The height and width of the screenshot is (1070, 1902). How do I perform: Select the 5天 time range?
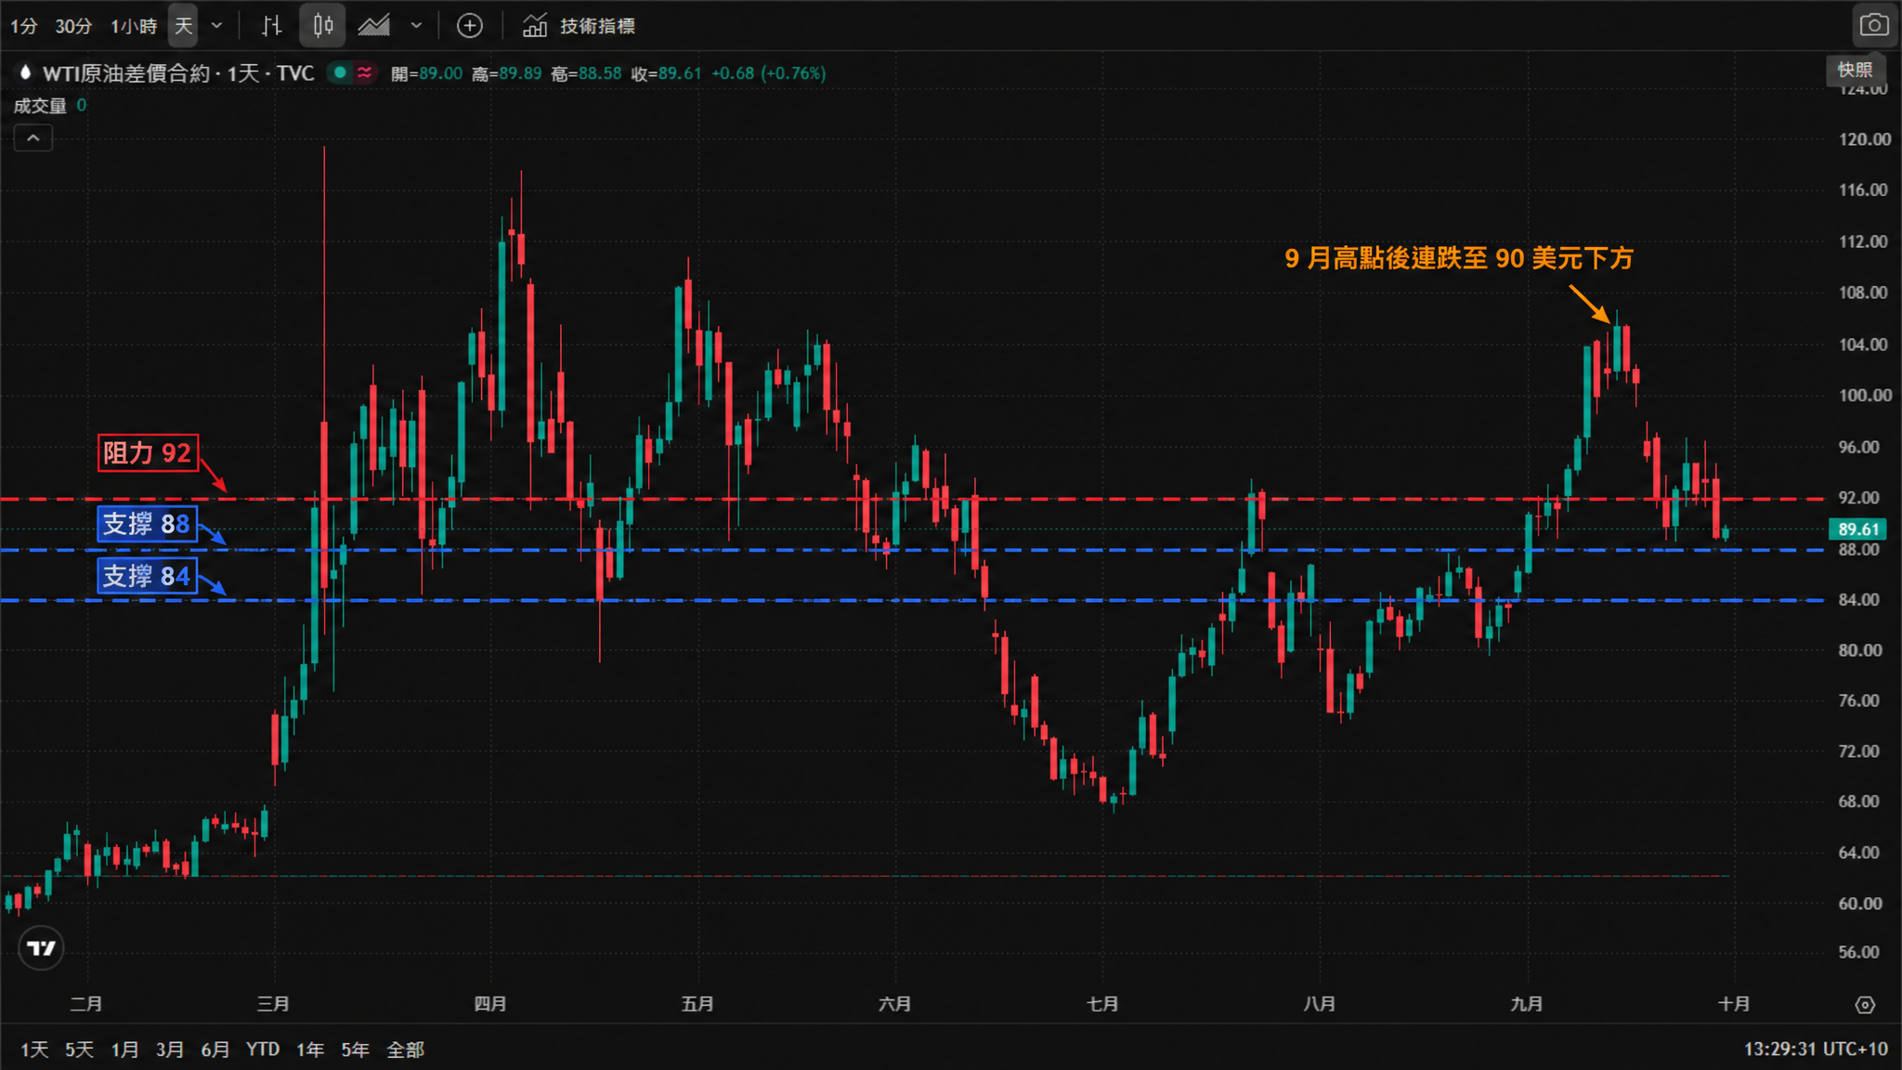tap(79, 1050)
